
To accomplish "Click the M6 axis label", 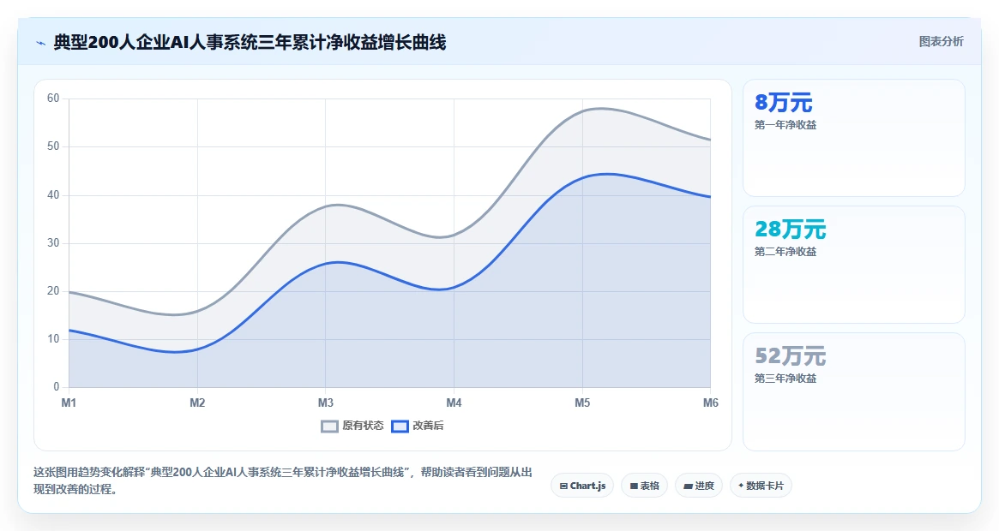I will coord(710,403).
